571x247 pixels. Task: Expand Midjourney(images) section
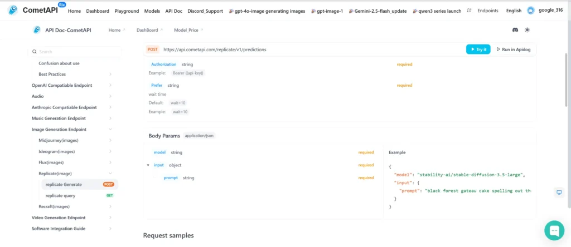click(110, 140)
